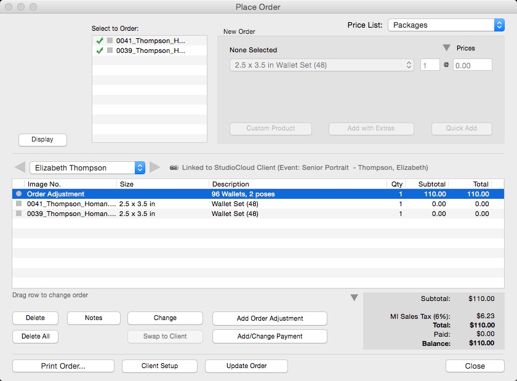Click gray circle icon on Order Adjustment row

[x=19, y=194]
